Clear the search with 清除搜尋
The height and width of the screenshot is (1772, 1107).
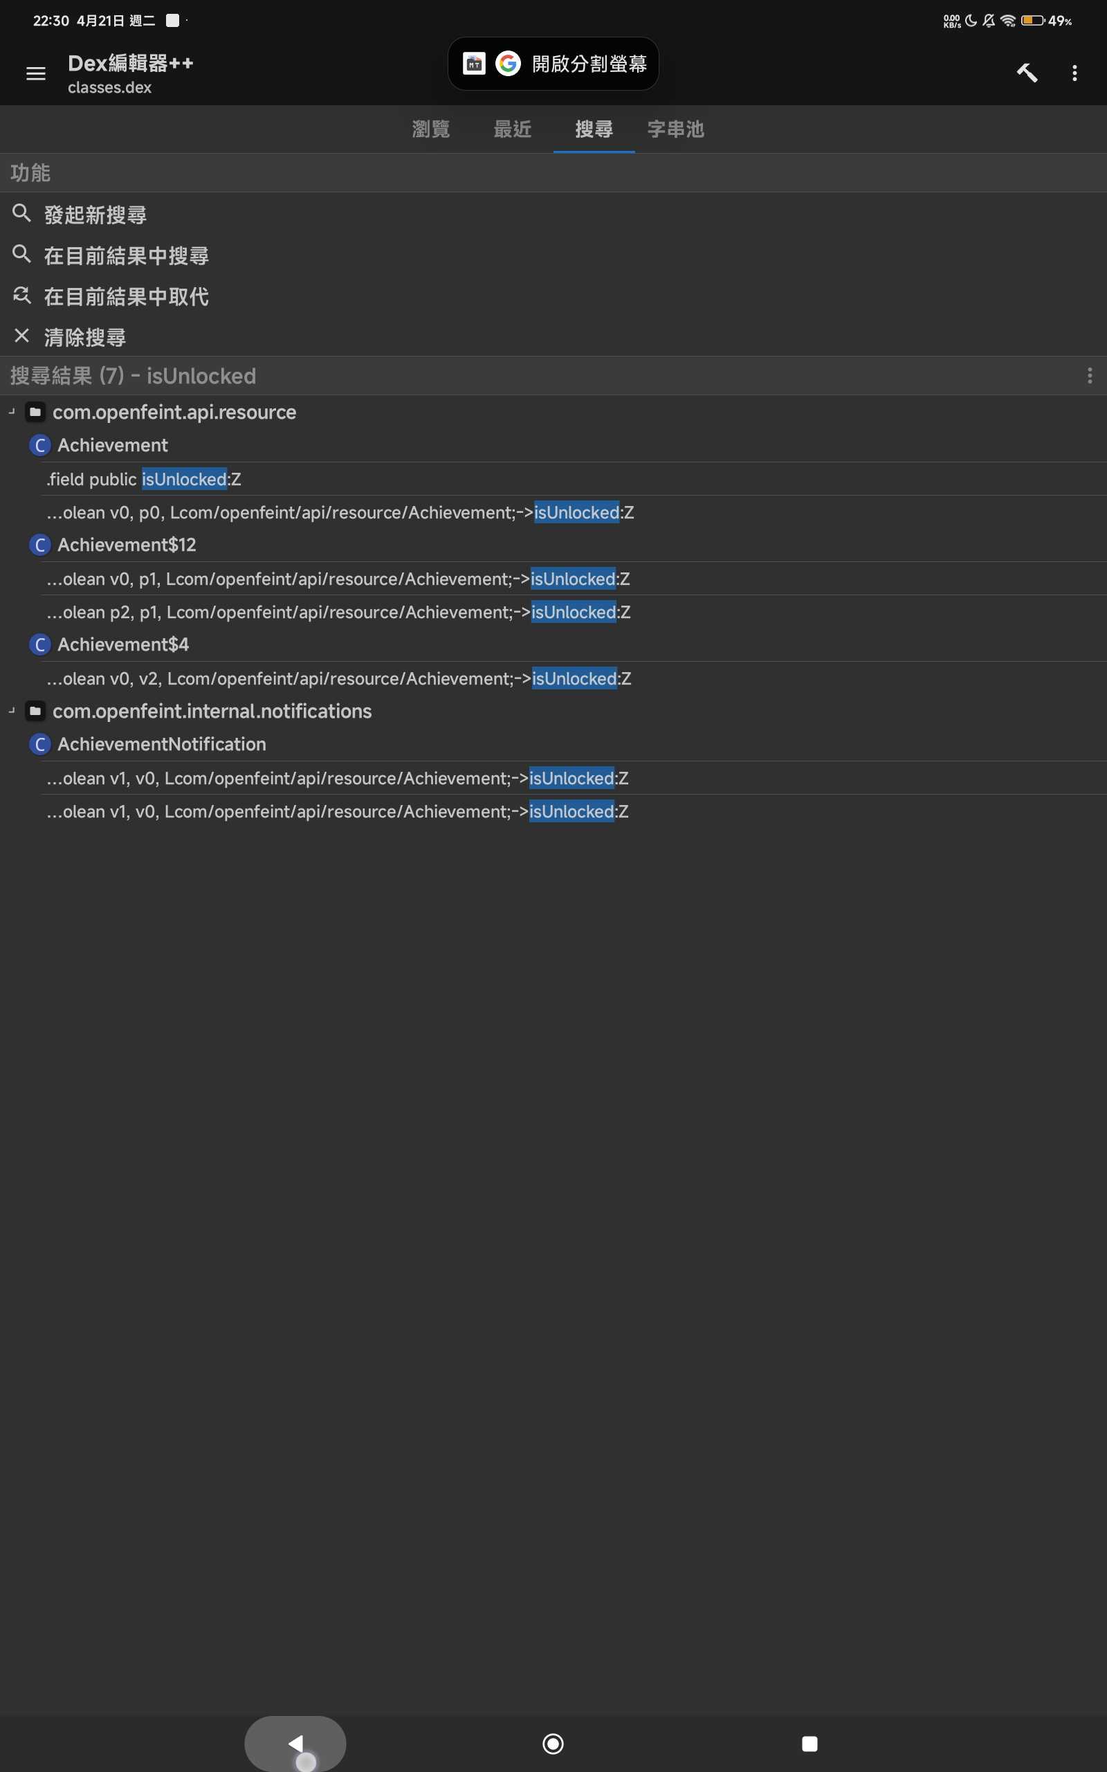85,337
